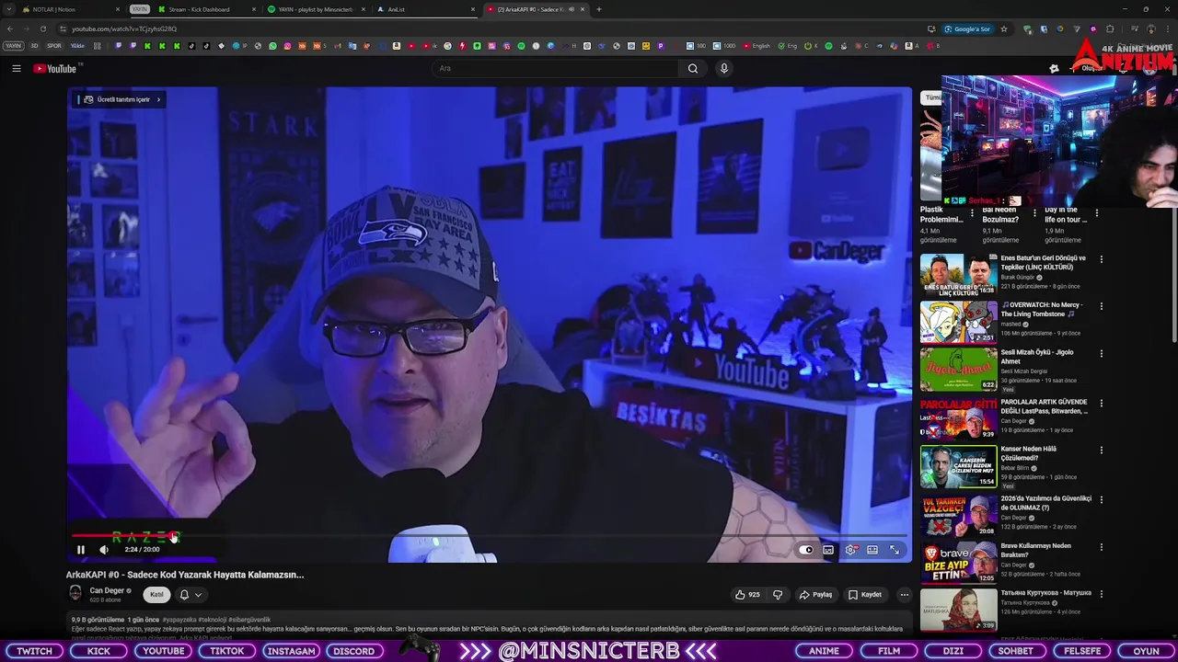Image resolution: width=1178 pixels, height=662 pixels.
Task: Open browser extensions puzzle icon
Action: (1110, 29)
